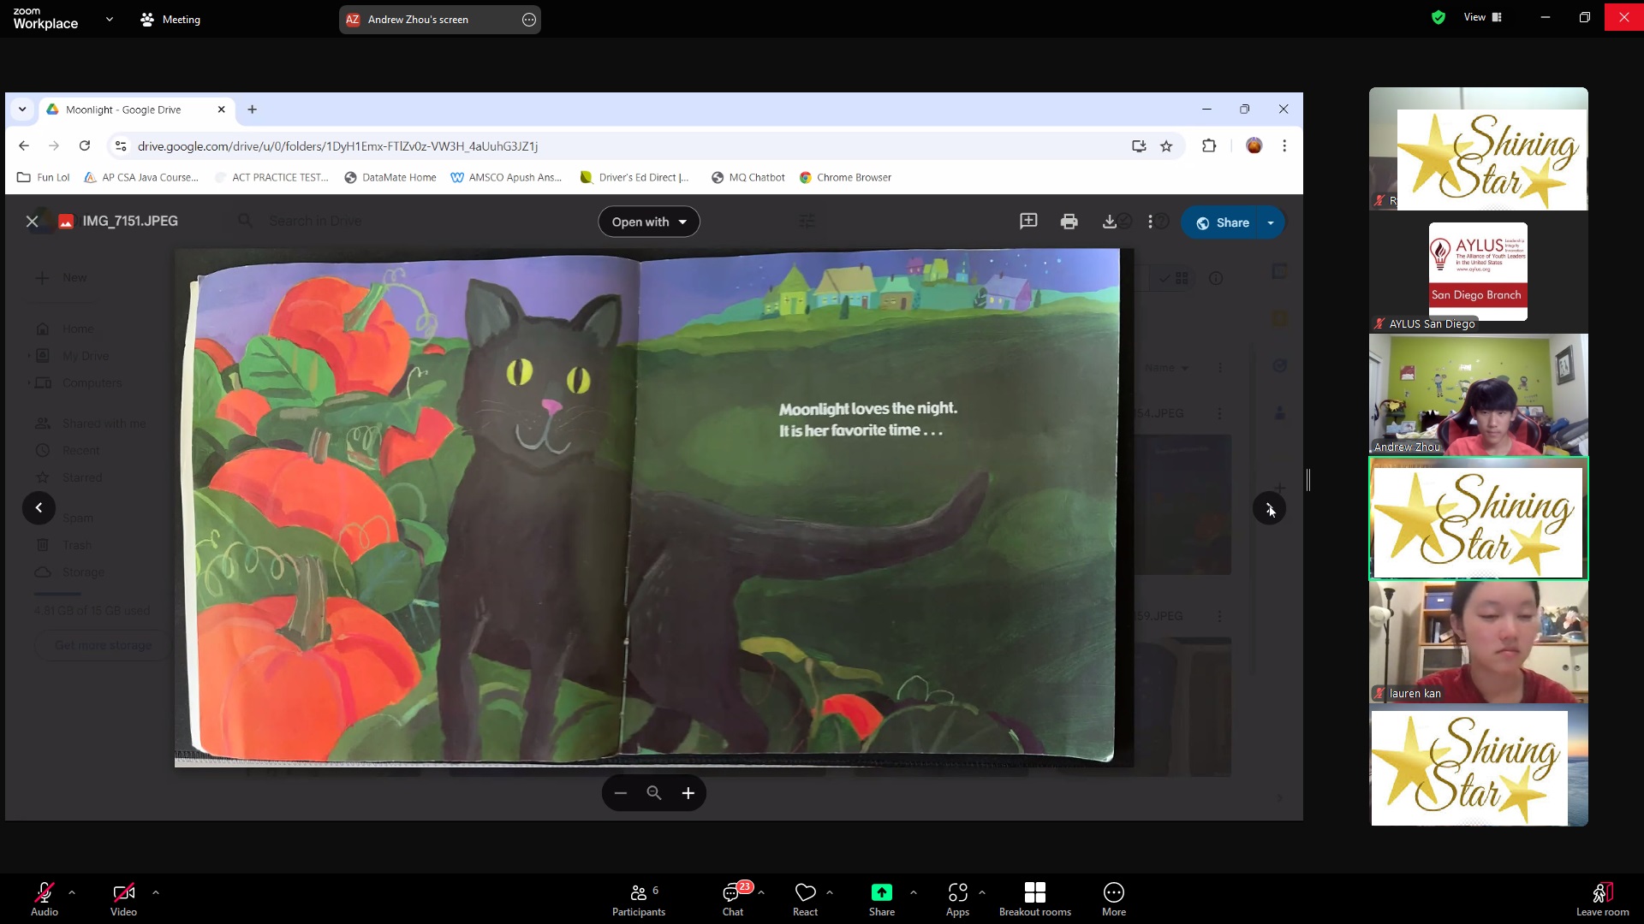Expand the video options arrow
The height and width of the screenshot is (924, 1644).
tap(156, 892)
